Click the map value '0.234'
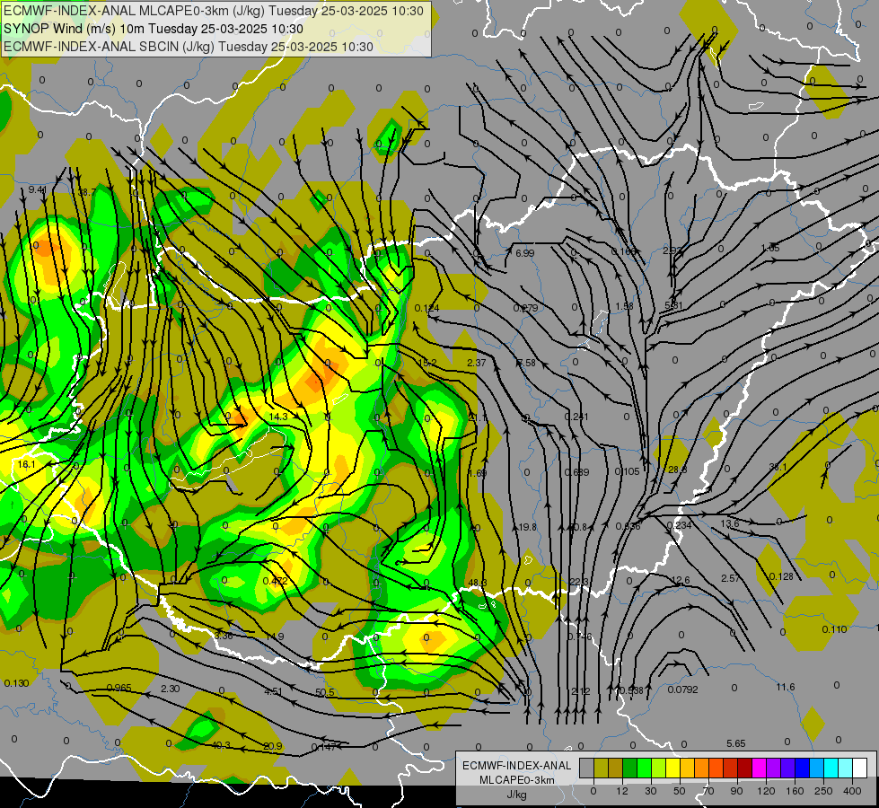This screenshot has height=808, width=879. (x=679, y=525)
